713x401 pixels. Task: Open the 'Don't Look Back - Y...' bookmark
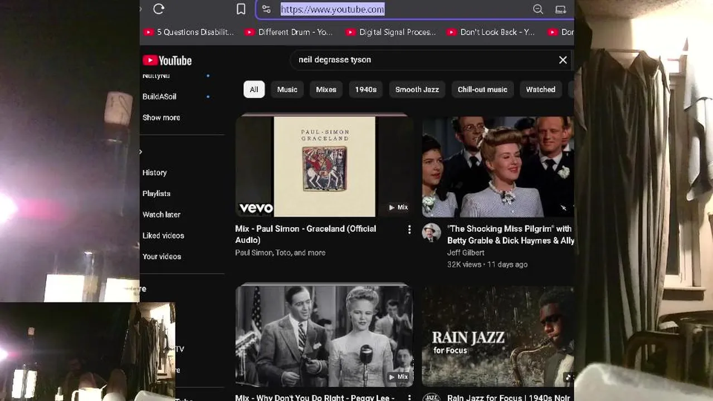491,32
